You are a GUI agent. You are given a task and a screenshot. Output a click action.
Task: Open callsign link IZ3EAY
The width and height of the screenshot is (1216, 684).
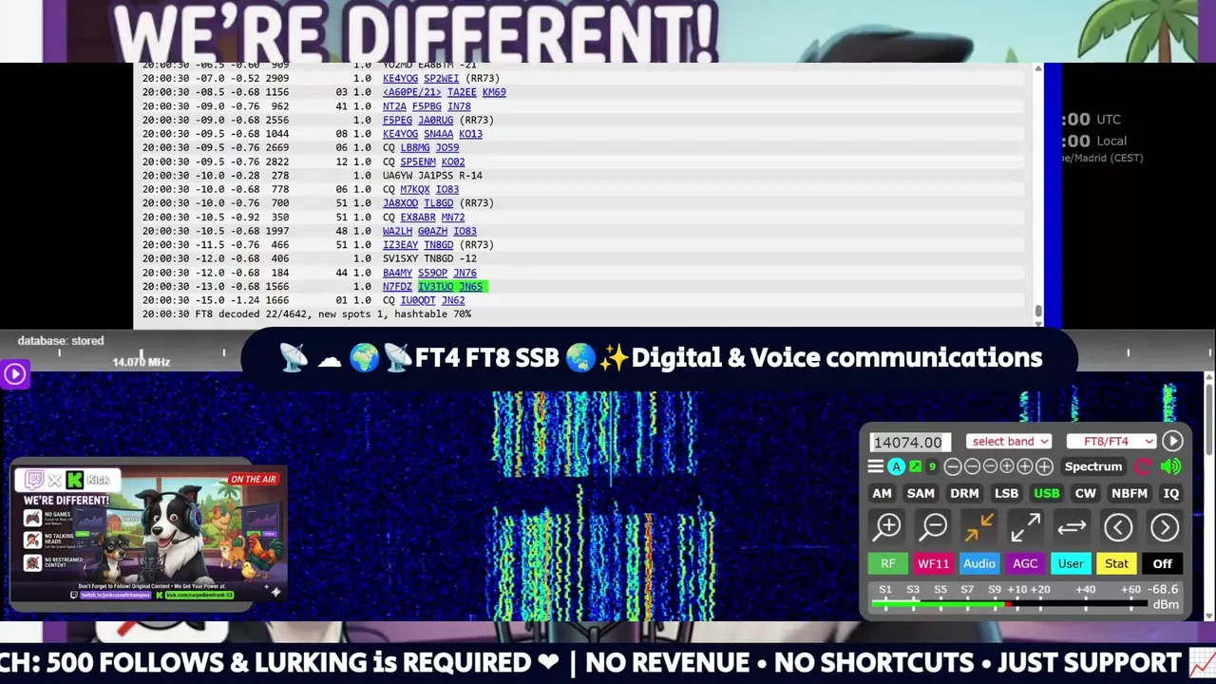[x=400, y=244]
